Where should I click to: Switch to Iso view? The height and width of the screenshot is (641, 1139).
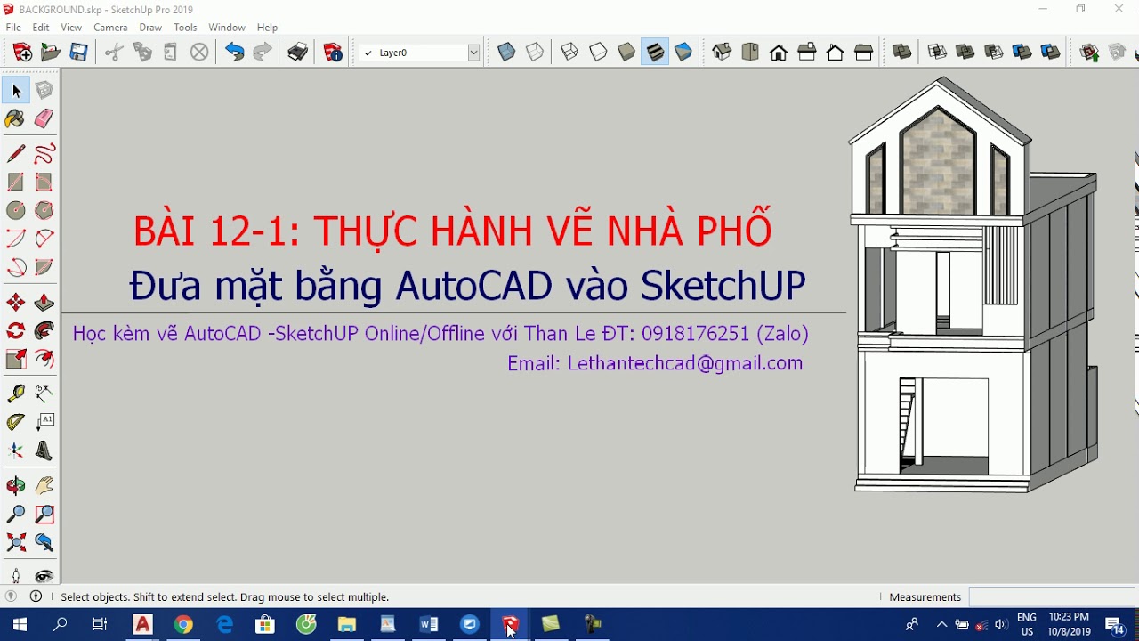click(722, 53)
